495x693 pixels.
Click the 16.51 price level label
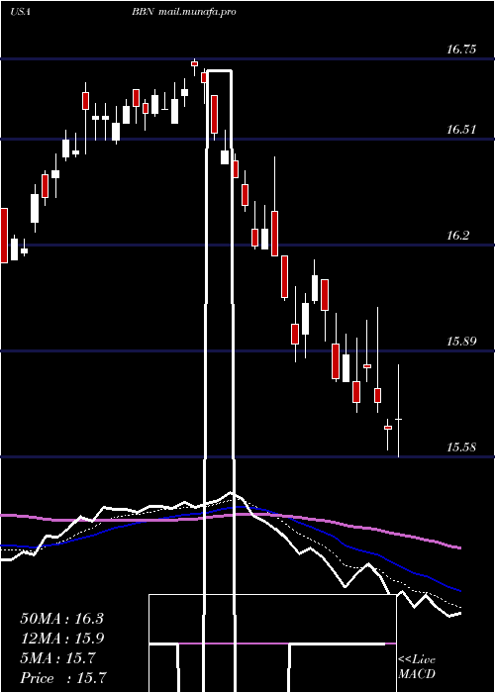click(x=461, y=130)
